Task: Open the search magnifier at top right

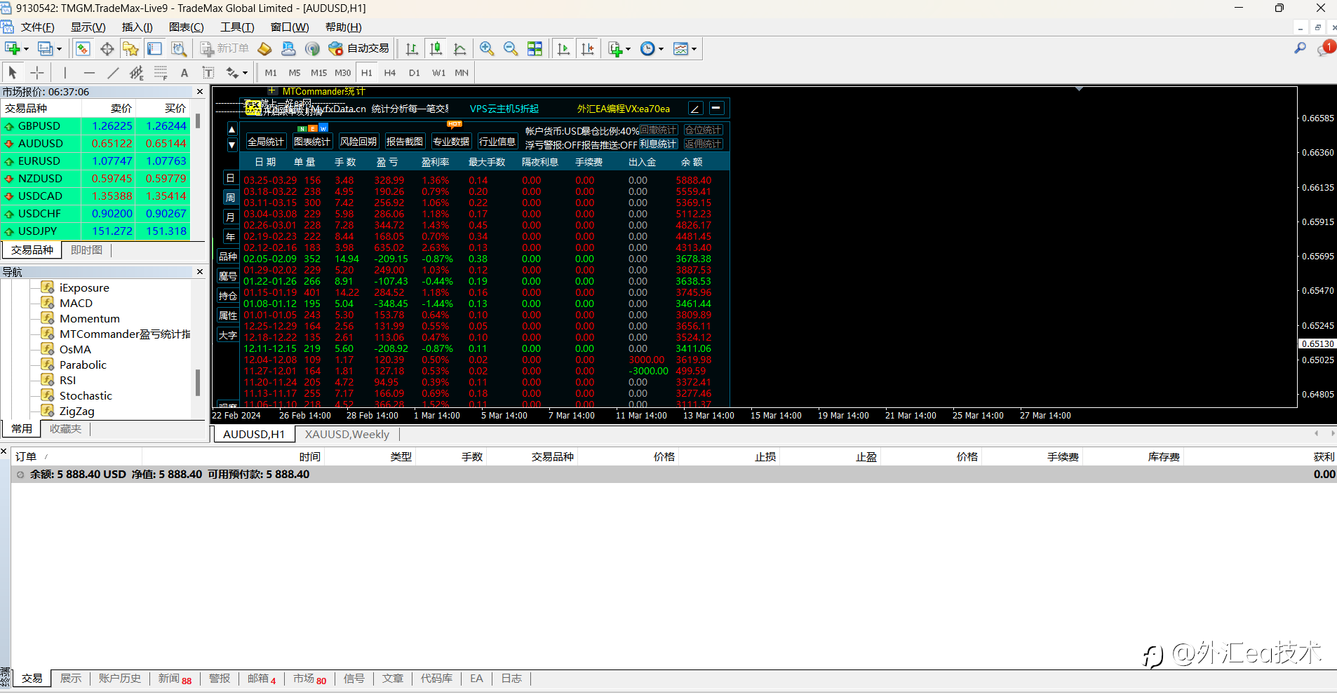Action: click(1300, 48)
